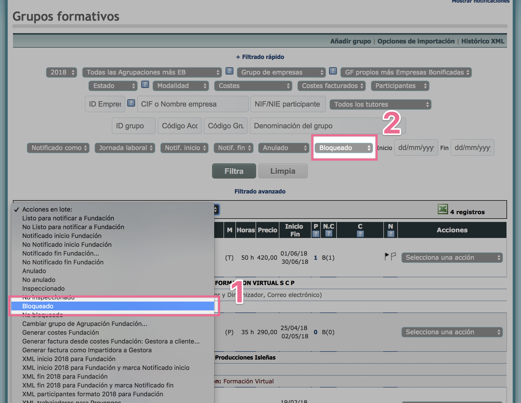Click help icon beside ID Empresa field
The height and width of the screenshot is (403, 521).
(x=131, y=103)
